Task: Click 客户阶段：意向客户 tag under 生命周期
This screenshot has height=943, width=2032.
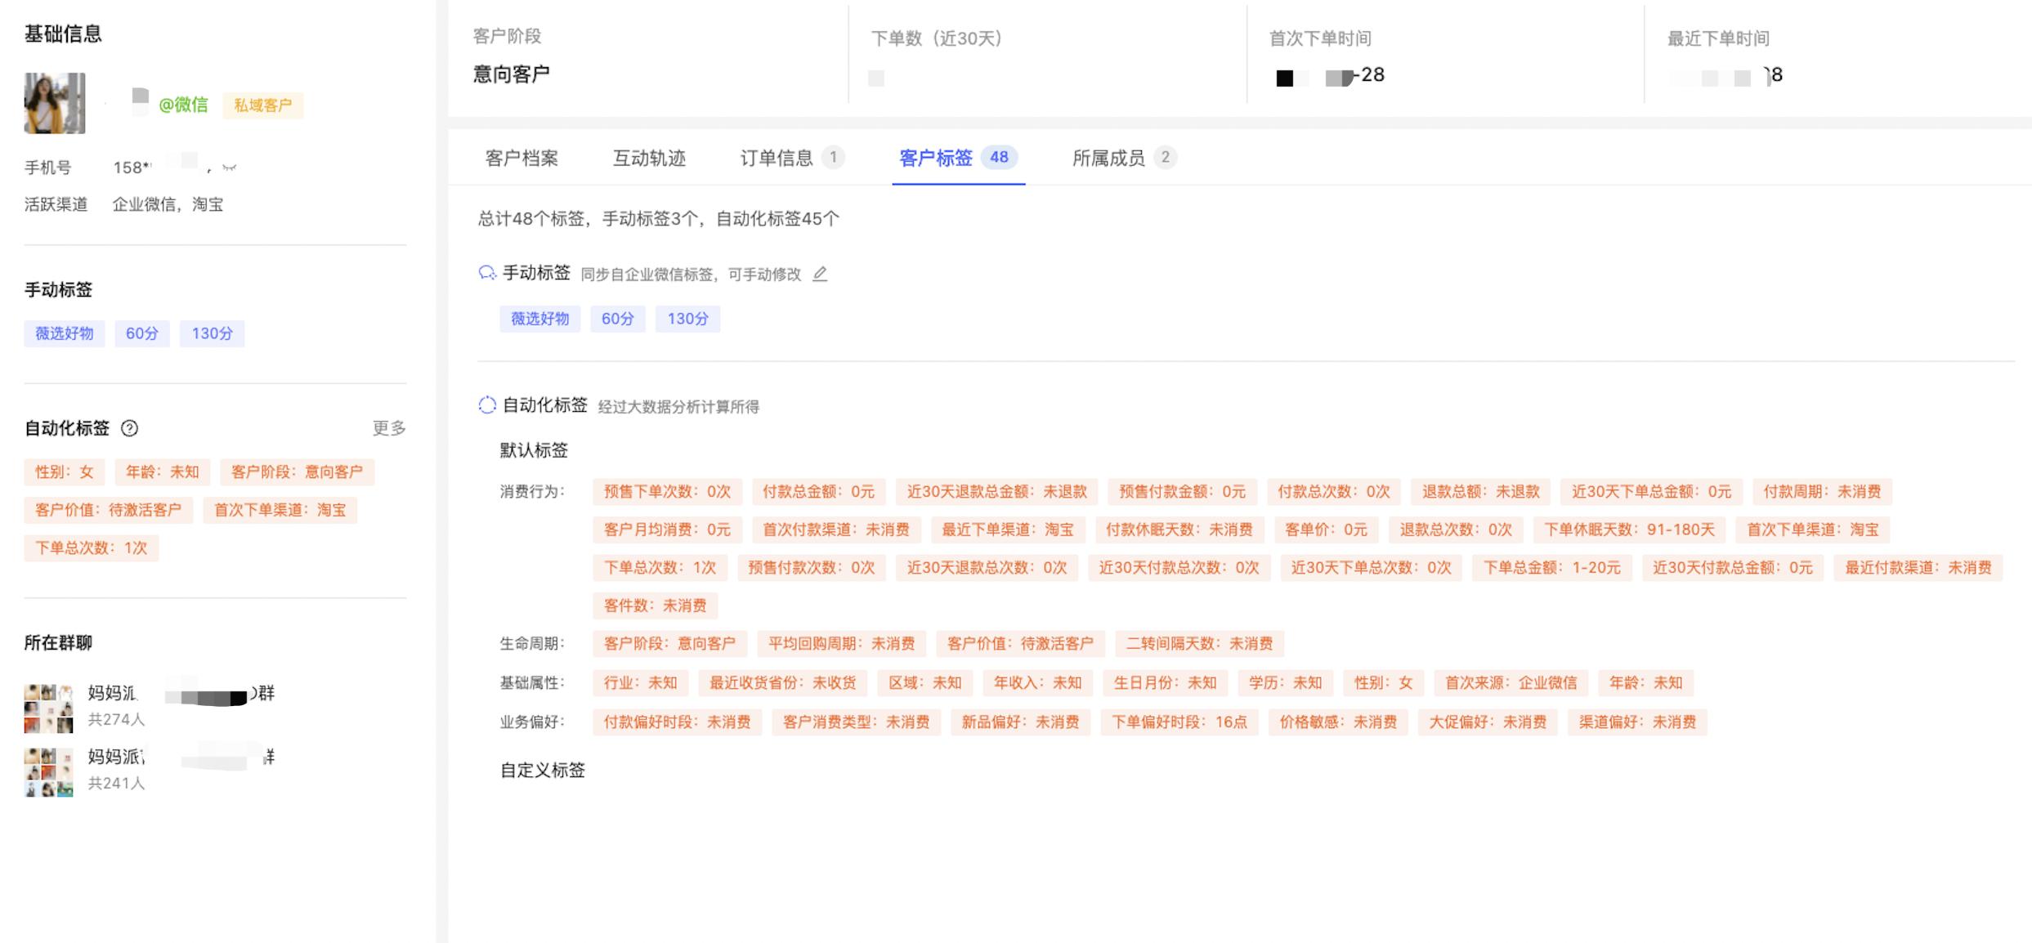Action: 670,644
